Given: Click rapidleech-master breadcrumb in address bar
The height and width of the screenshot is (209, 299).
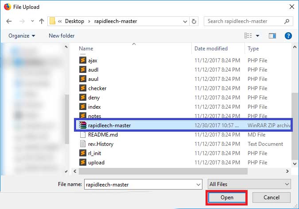Looking at the screenshot, I should coord(116,21).
